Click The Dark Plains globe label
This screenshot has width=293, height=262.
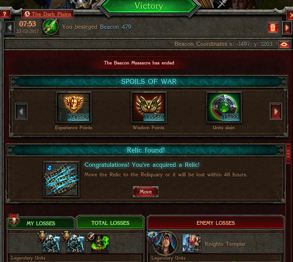point(48,14)
